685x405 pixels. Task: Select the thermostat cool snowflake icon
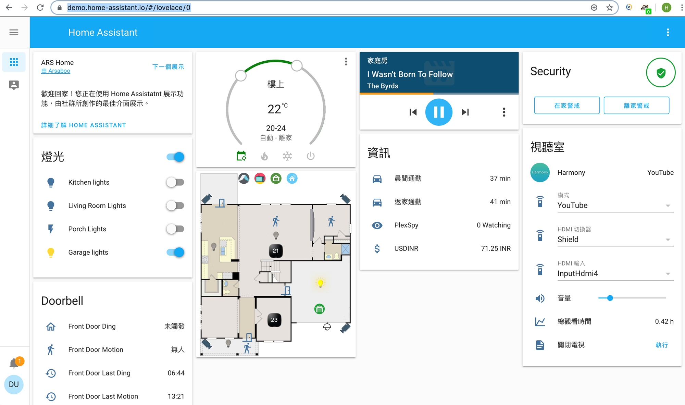287,156
